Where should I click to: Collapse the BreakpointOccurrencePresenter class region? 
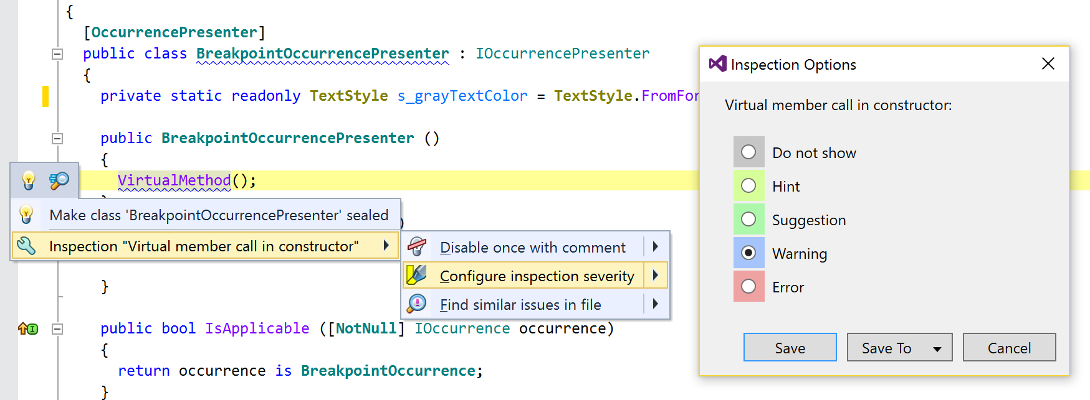tap(57, 54)
